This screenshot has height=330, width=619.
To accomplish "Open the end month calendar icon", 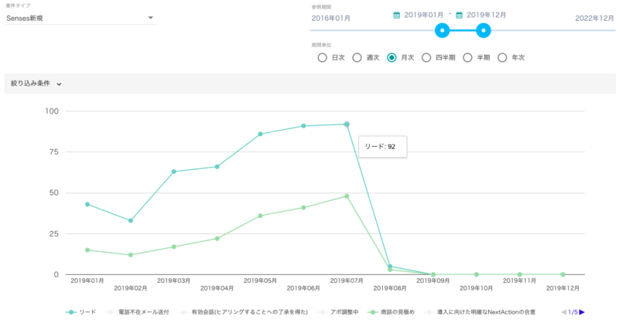I will (459, 15).
